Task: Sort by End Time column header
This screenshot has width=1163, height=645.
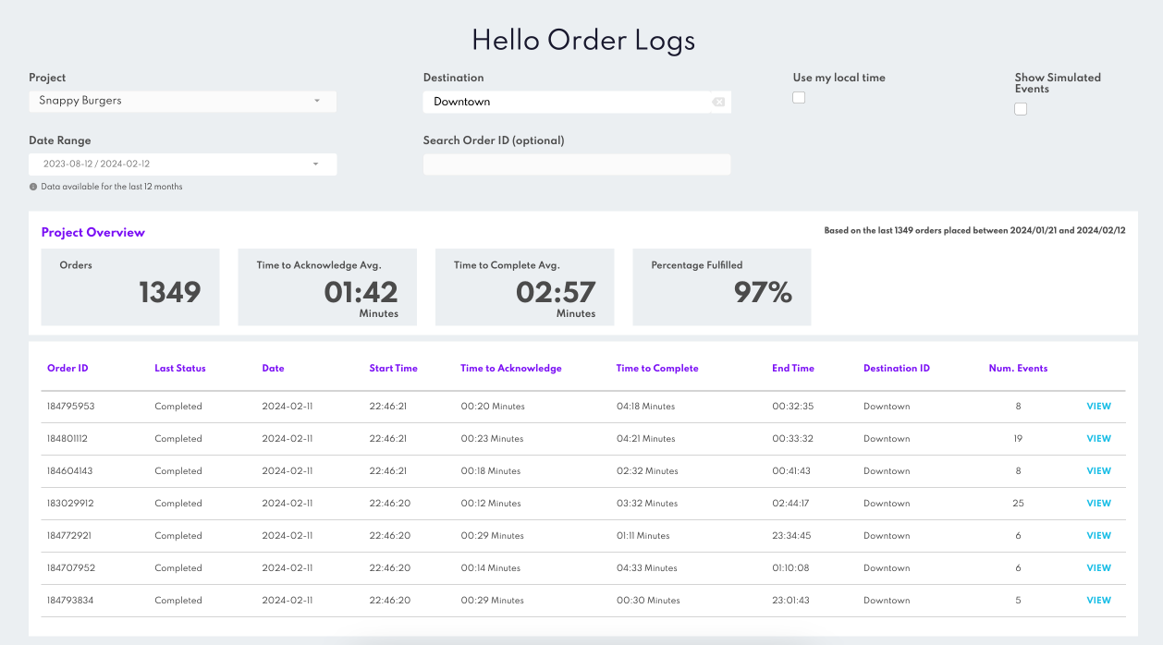Action: [x=793, y=368]
